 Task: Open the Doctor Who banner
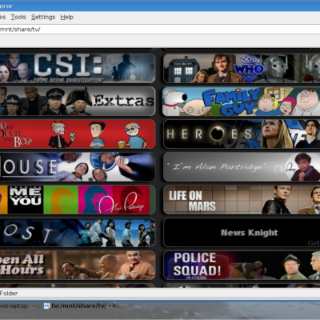pos(242,69)
